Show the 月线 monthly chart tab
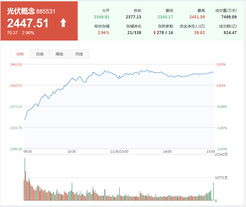Image resolution: width=246 pixels, height=207 pixels. (79, 54)
